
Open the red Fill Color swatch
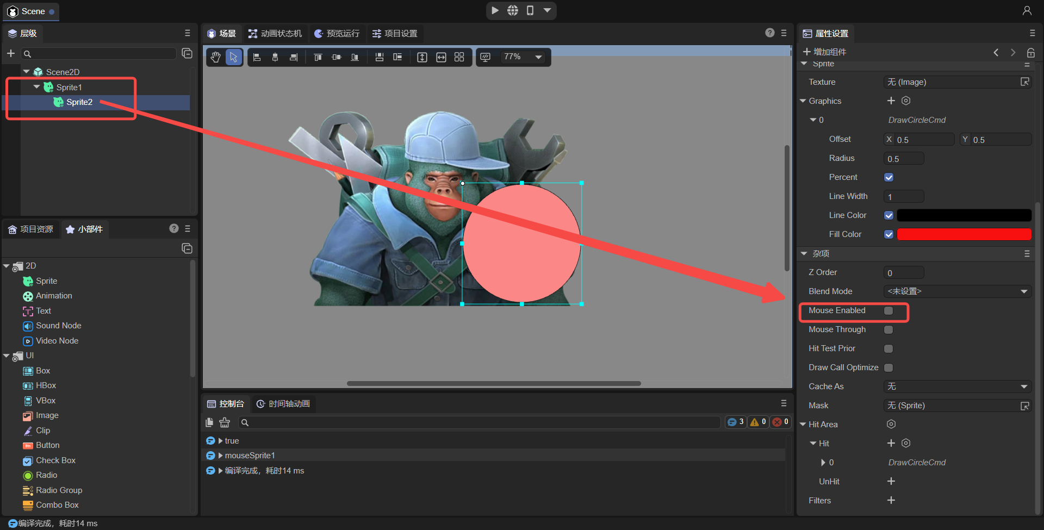tap(964, 234)
